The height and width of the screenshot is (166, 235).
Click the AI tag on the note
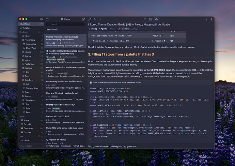(120, 29)
